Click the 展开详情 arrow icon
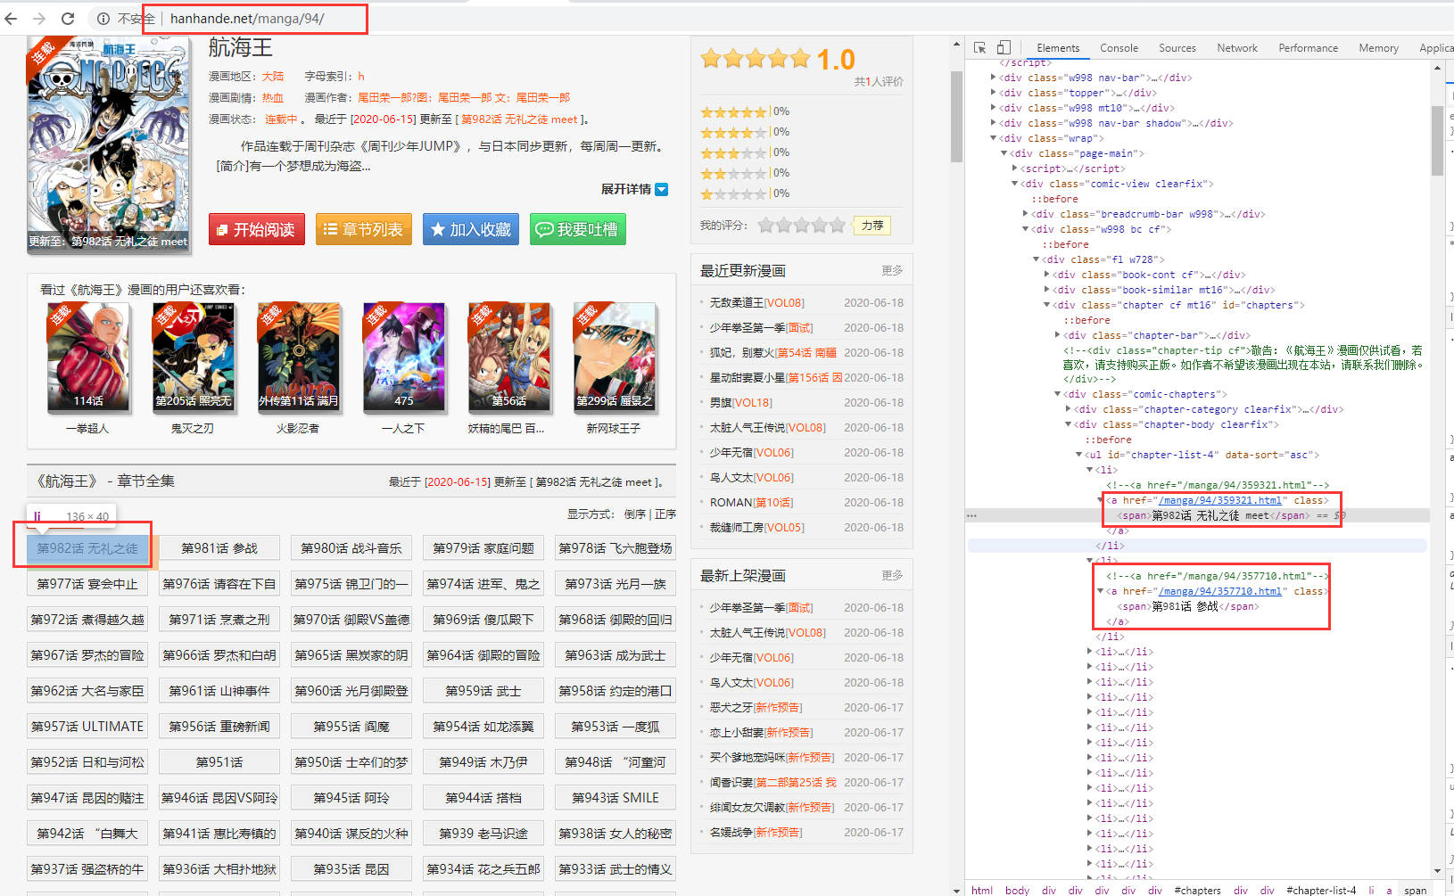The height and width of the screenshot is (896, 1454). coord(662,189)
